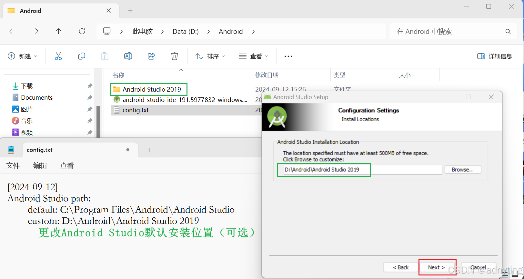Open 音乐 in the sidebar

point(23,121)
